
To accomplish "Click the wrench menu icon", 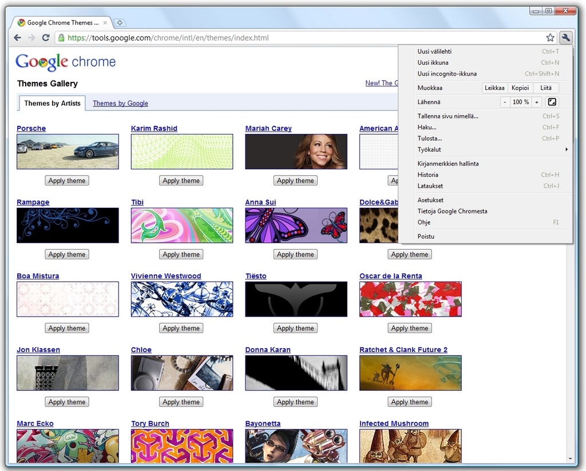I will (565, 38).
